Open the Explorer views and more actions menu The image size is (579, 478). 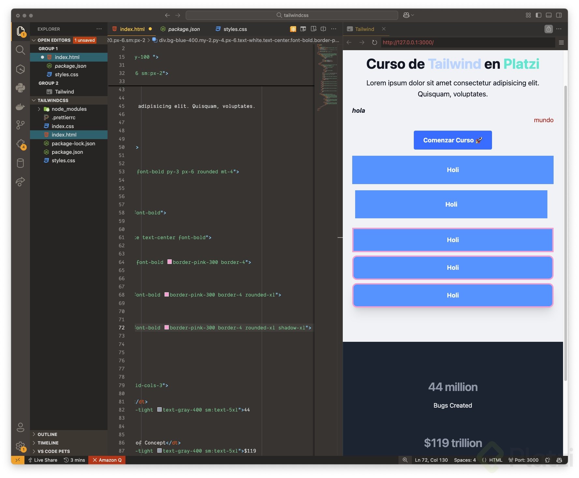click(x=99, y=29)
